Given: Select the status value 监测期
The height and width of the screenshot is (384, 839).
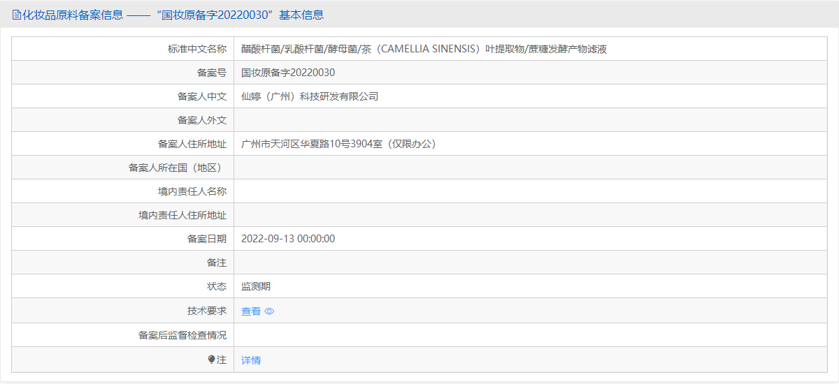Looking at the screenshot, I should tap(256, 286).
